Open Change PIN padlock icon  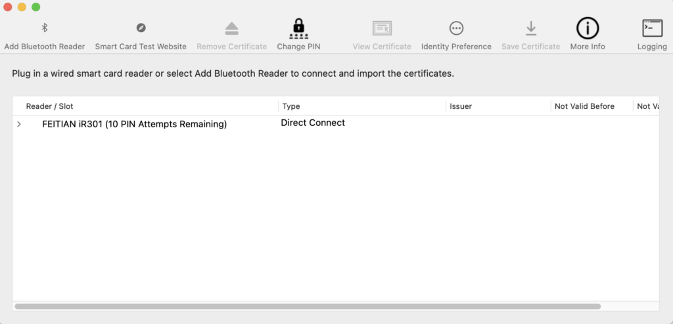pos(299,29)
